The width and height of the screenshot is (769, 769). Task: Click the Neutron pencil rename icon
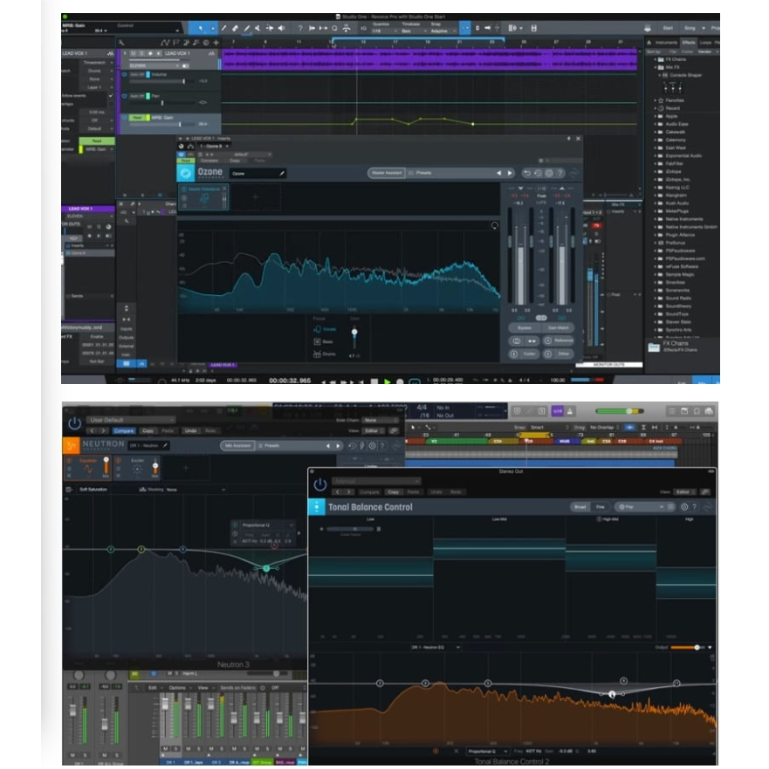(x=165, y=446)
